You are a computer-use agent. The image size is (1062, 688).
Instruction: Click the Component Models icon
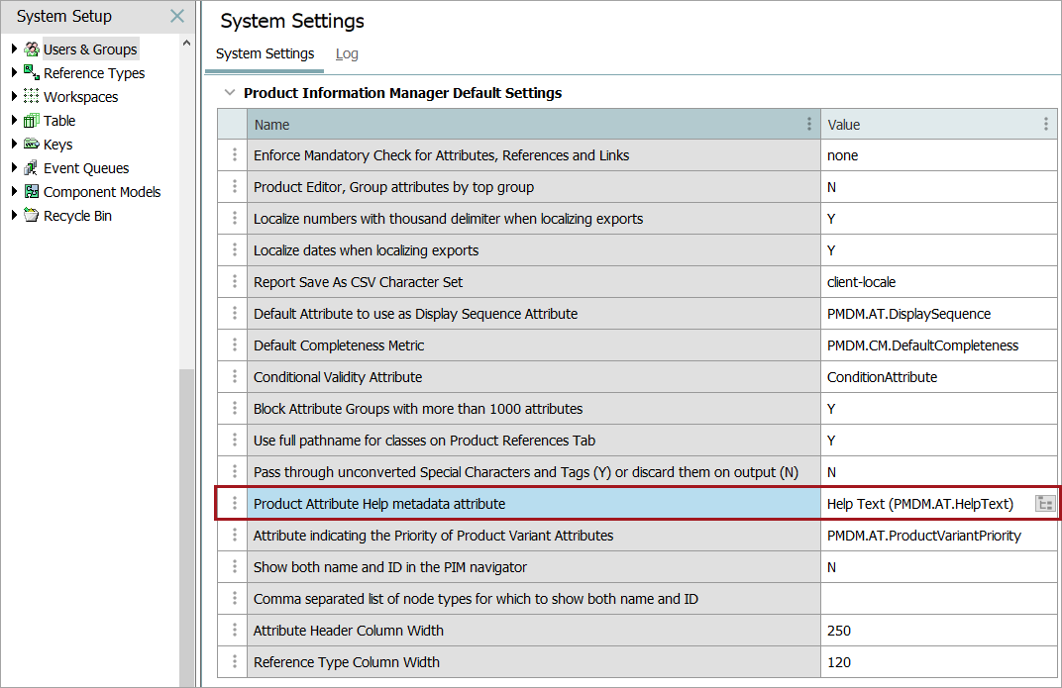32,192
